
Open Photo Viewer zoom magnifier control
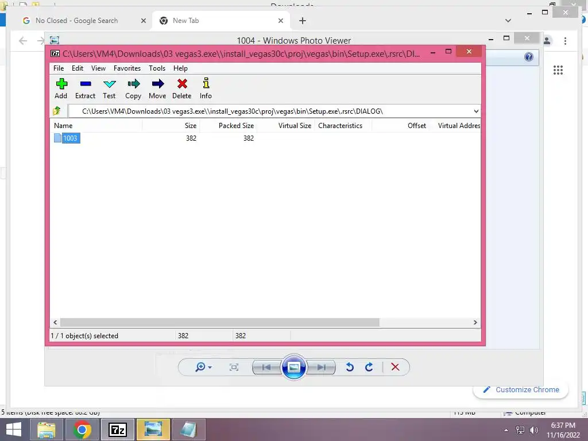pyautogui.click(x=203, y=367)
